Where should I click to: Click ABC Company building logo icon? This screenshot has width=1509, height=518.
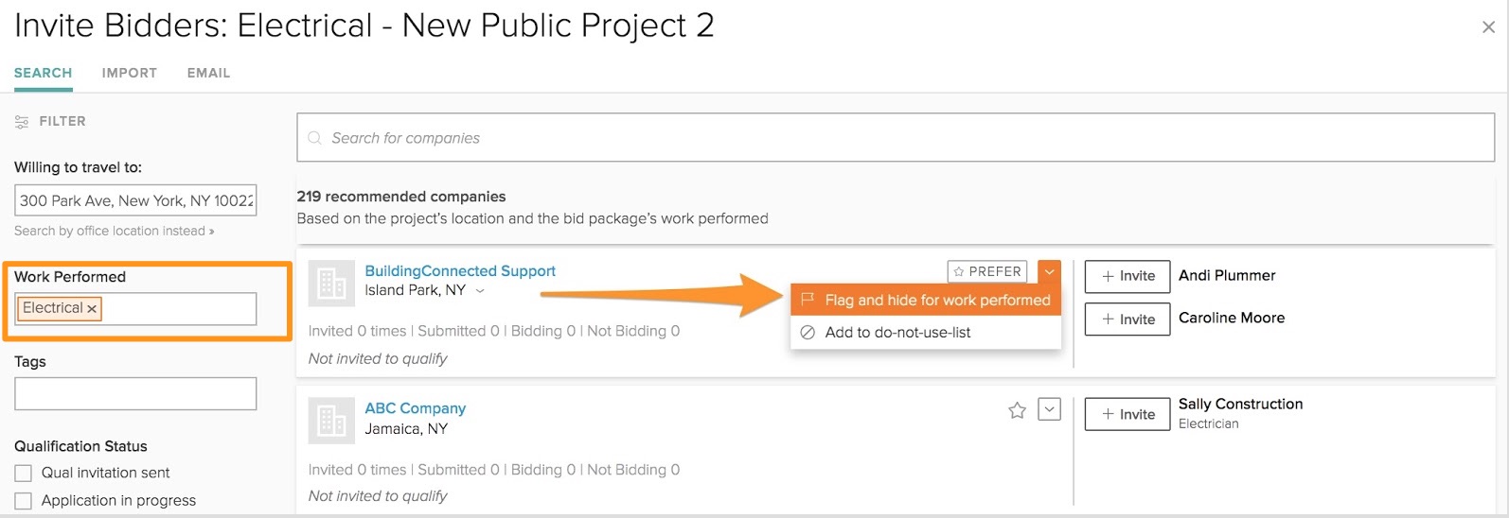(331, 420)
